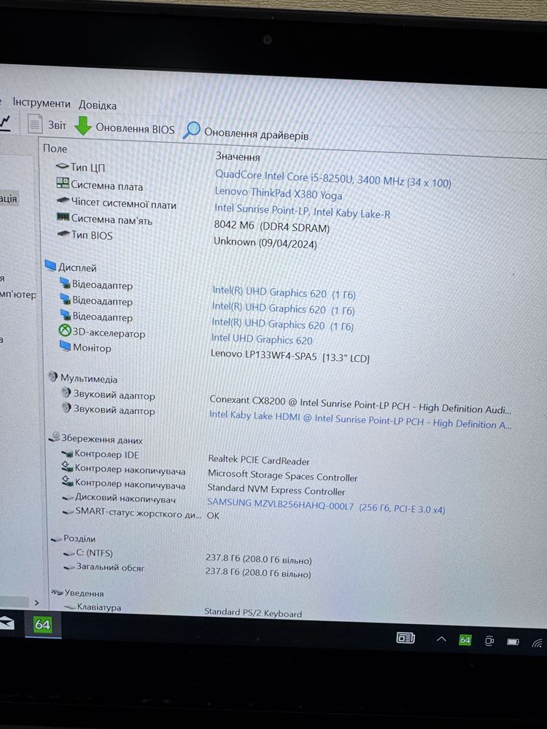The image size is (547, 729).
Task: Click the Монітор row icon
Action: tap(65, 346)
